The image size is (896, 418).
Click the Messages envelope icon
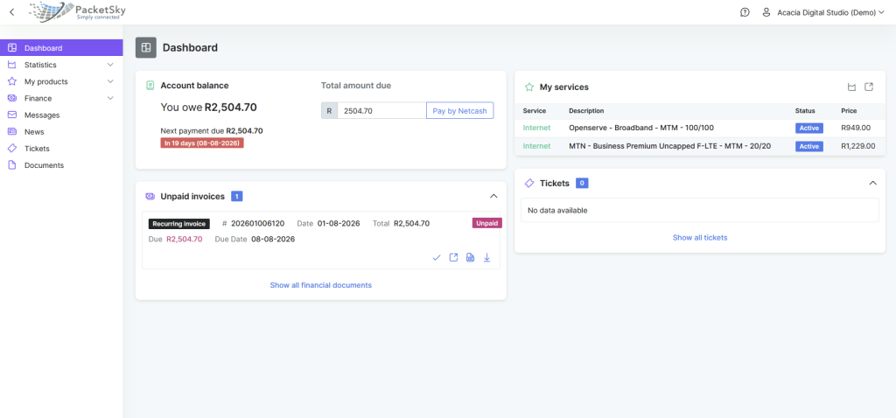12,115
